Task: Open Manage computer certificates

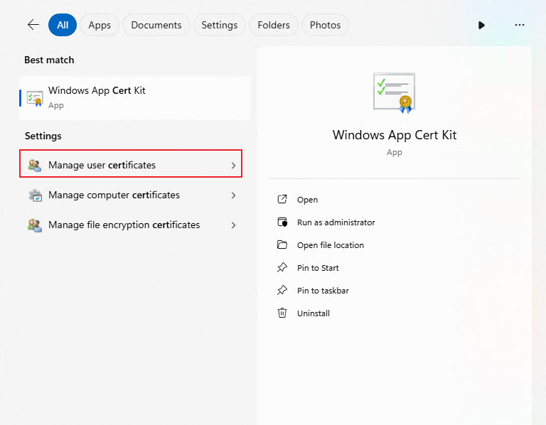Action: coord(131,195)
